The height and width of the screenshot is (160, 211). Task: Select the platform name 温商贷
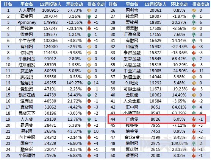tap(27, 101)
